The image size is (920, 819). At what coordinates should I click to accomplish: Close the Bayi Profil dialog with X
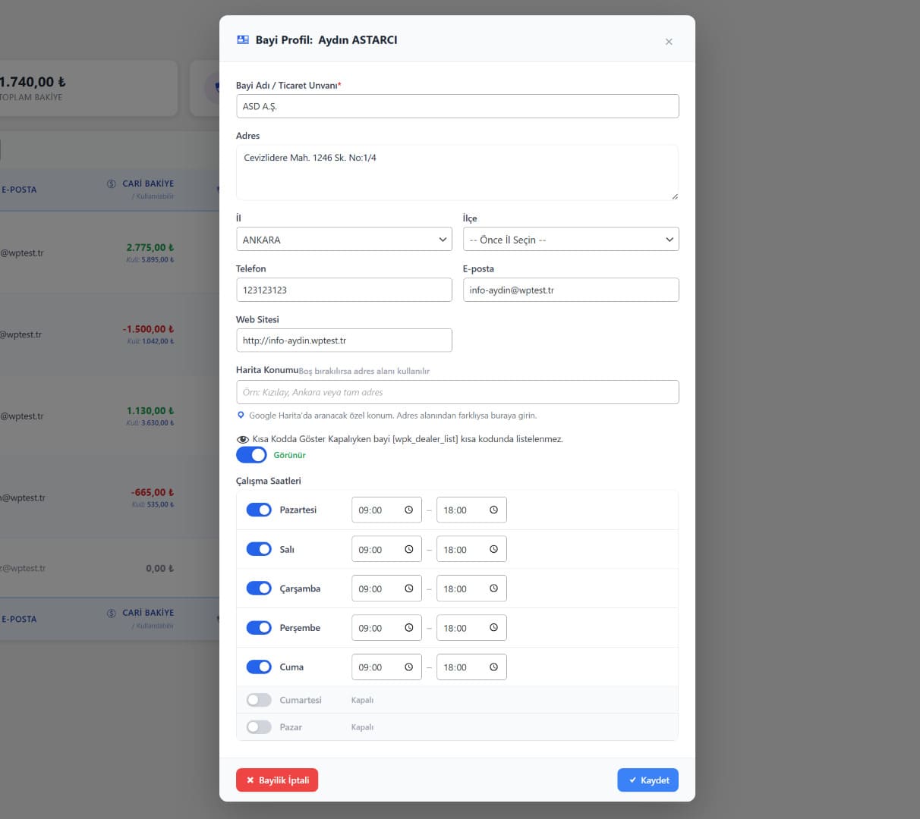point(669,42)
